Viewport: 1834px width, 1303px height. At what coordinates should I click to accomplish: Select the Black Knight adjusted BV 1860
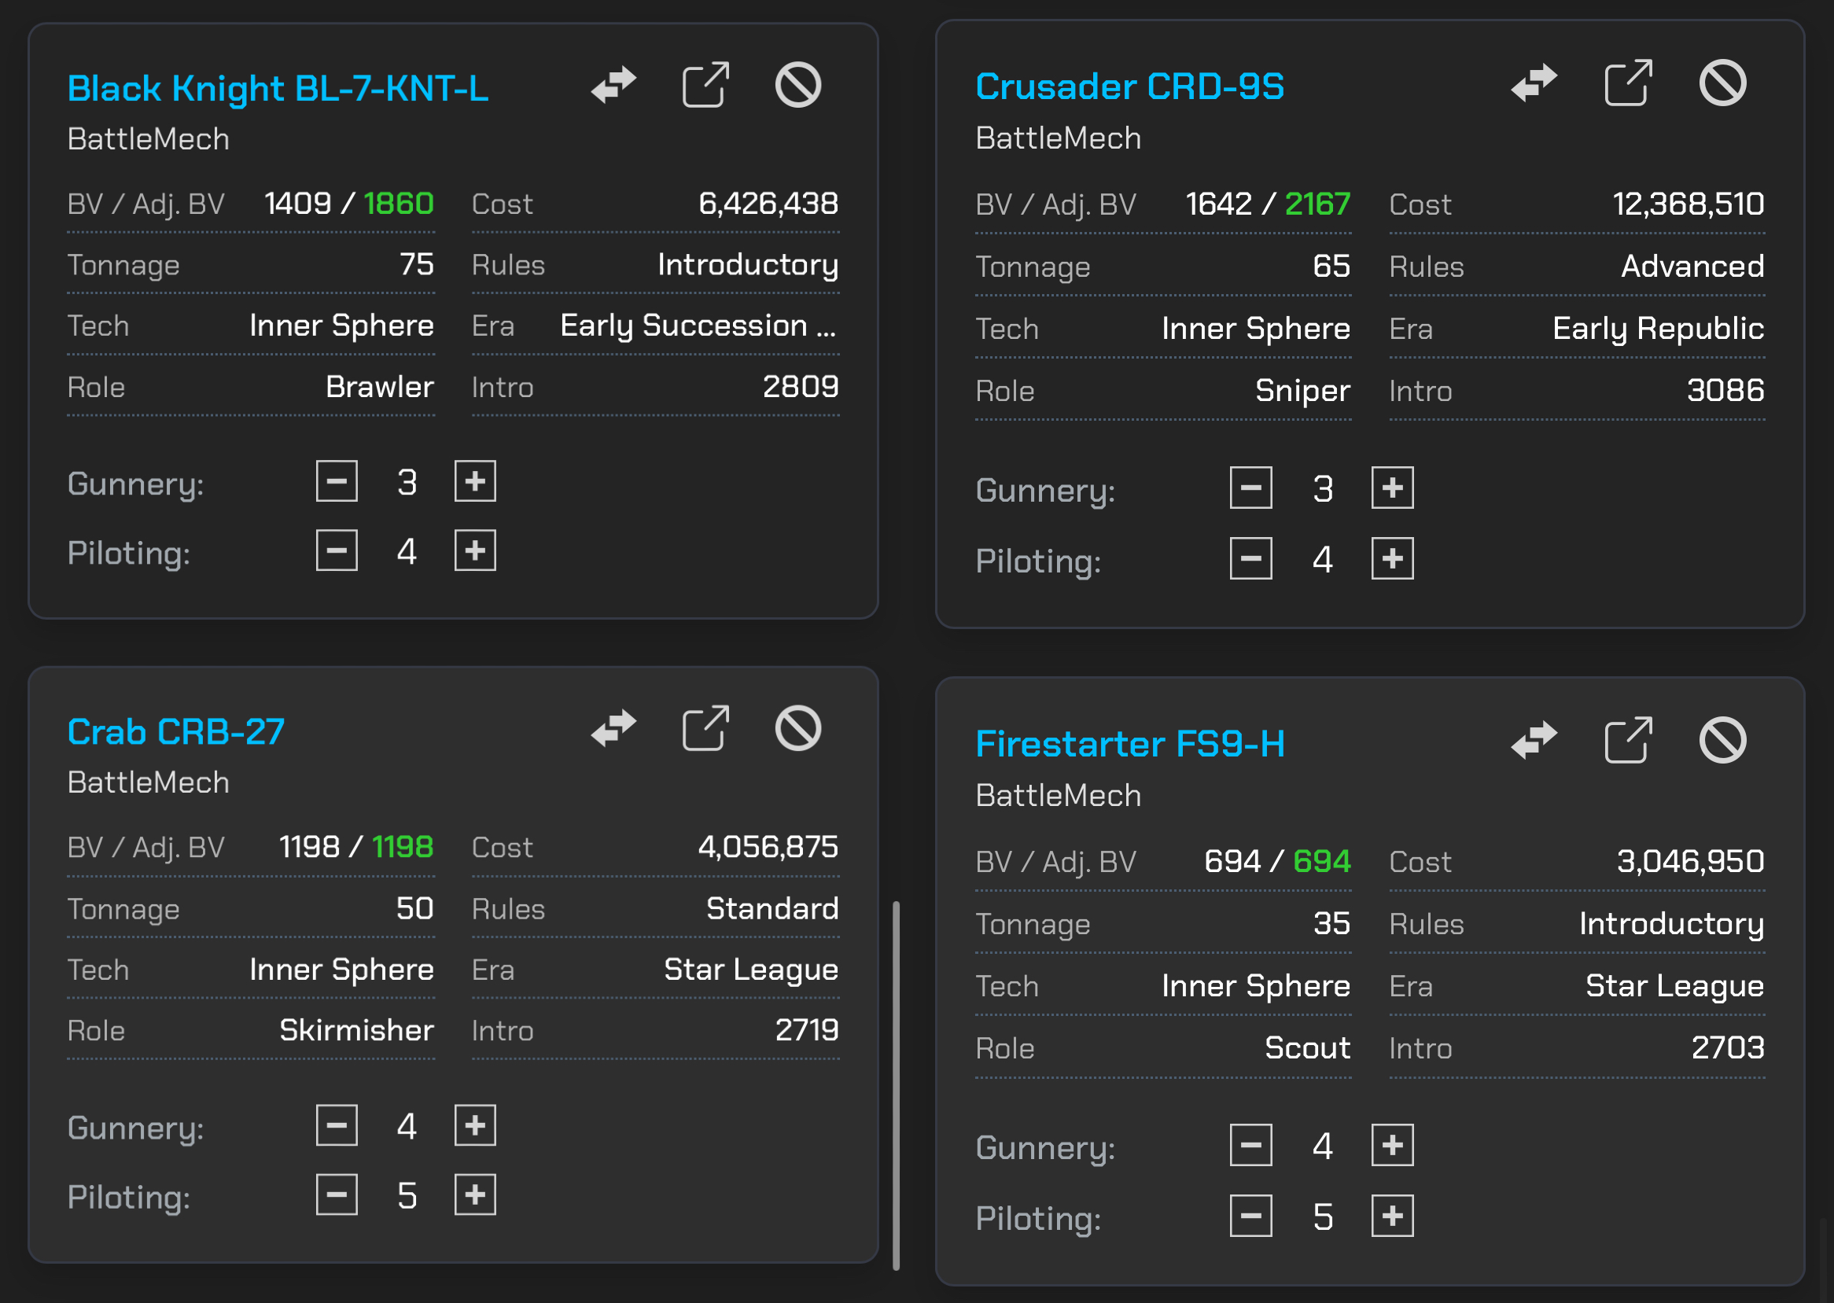(399, 203)
